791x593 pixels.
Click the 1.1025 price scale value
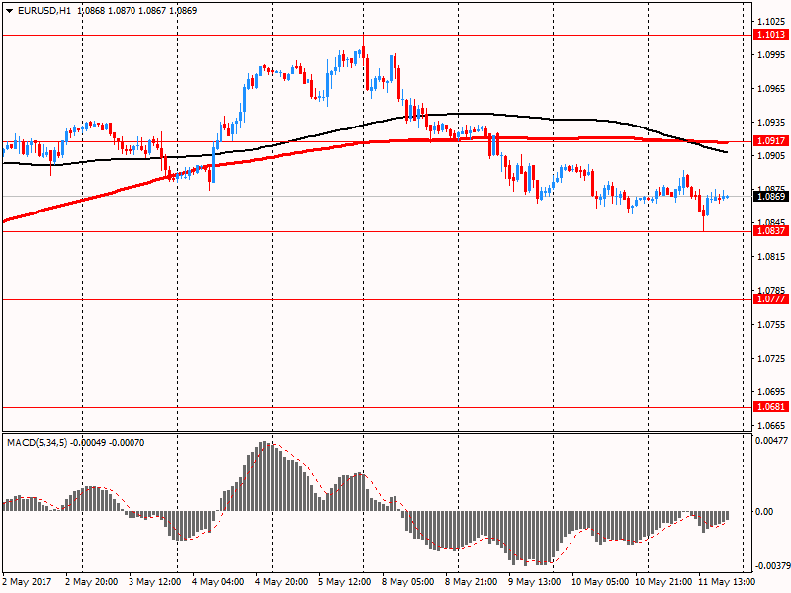[x=771, y=21]
